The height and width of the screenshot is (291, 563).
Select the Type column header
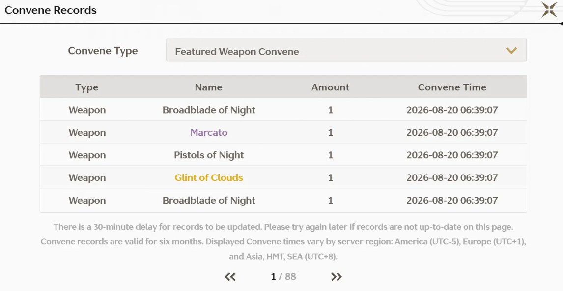[x=87, y=87]
